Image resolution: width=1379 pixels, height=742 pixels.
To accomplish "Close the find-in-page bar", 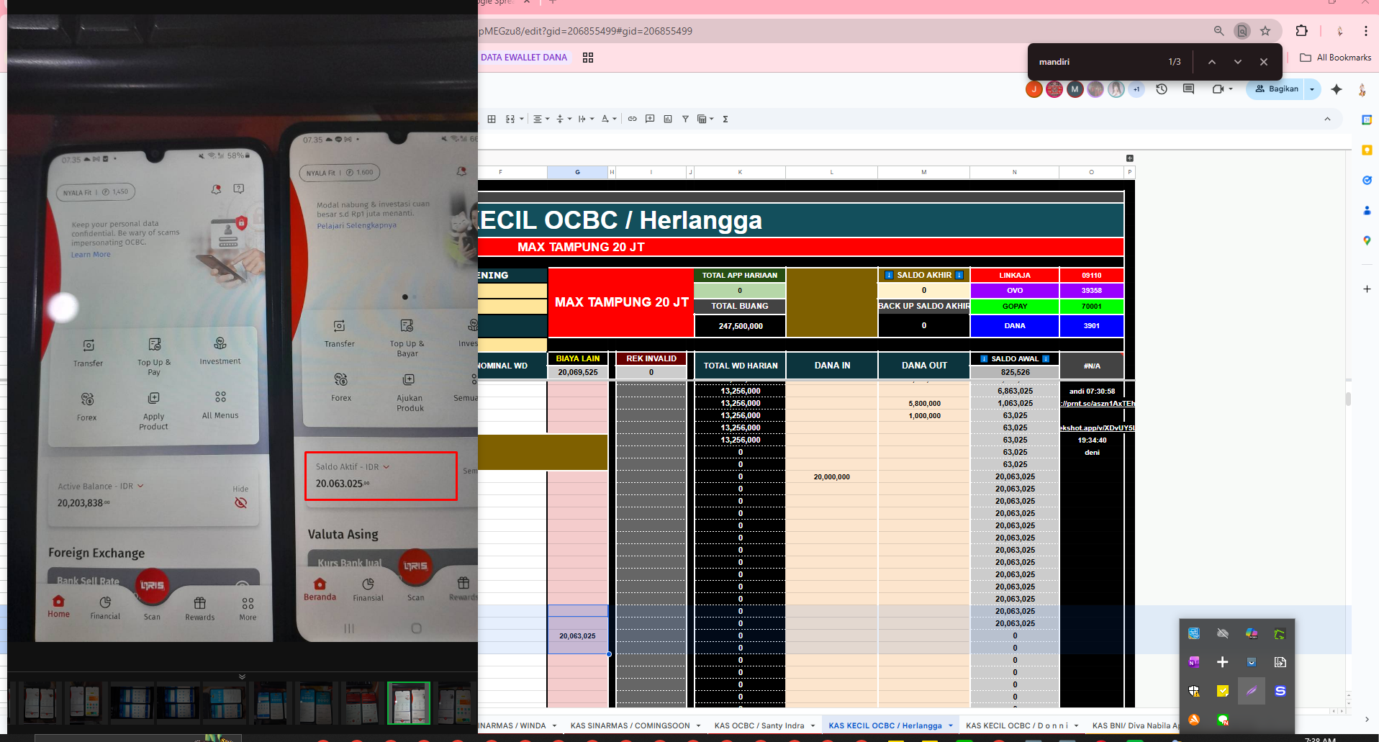I will point(1264,62).
